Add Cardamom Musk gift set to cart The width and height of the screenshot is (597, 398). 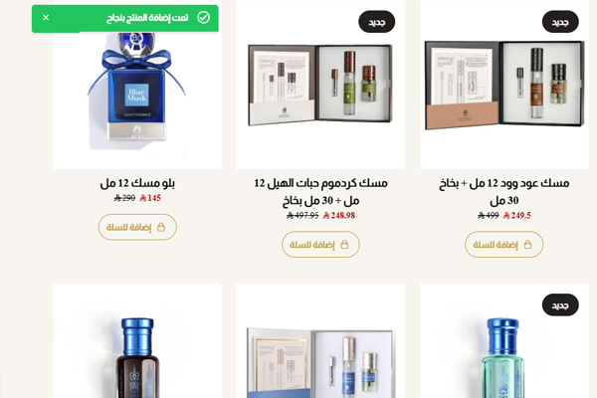[x=320, y=245]
